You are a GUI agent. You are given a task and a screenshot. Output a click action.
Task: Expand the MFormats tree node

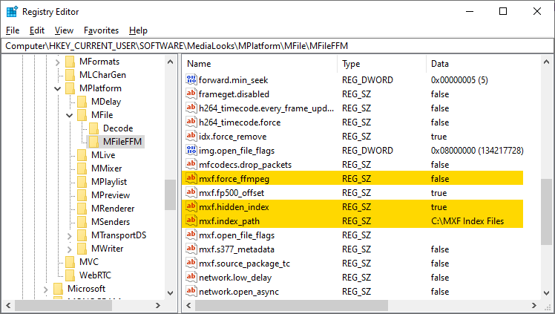(x=58, y=62)
